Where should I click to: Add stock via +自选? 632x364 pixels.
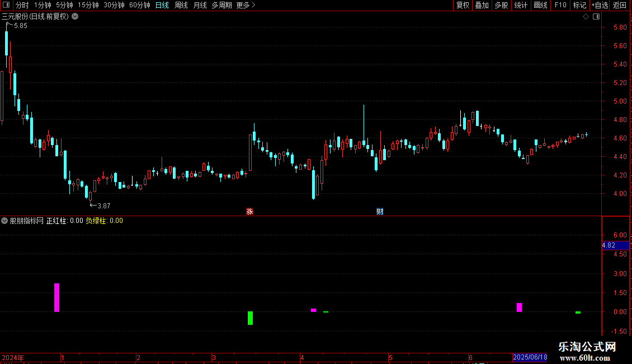click(x=600, y=5)
